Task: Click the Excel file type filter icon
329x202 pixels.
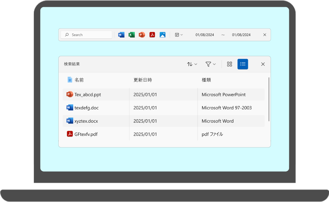Action: click(132, 35)
